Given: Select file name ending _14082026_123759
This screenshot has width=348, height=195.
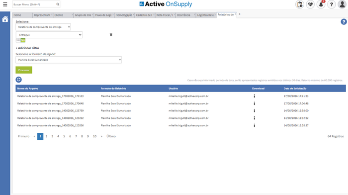Looking at the screenshot, I should (50, 110).
